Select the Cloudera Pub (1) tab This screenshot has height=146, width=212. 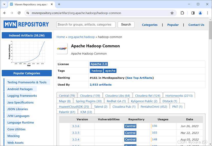pos(124,107)
